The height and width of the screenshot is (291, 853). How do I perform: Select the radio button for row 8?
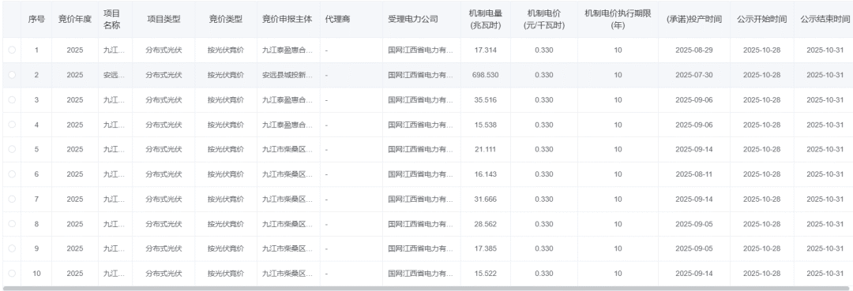(12, 224)
